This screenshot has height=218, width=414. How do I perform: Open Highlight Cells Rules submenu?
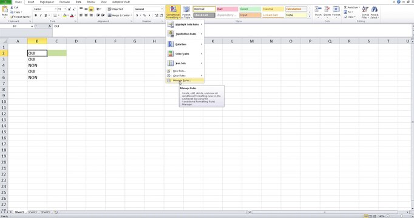pyautogui.click(x=185, y=24)
